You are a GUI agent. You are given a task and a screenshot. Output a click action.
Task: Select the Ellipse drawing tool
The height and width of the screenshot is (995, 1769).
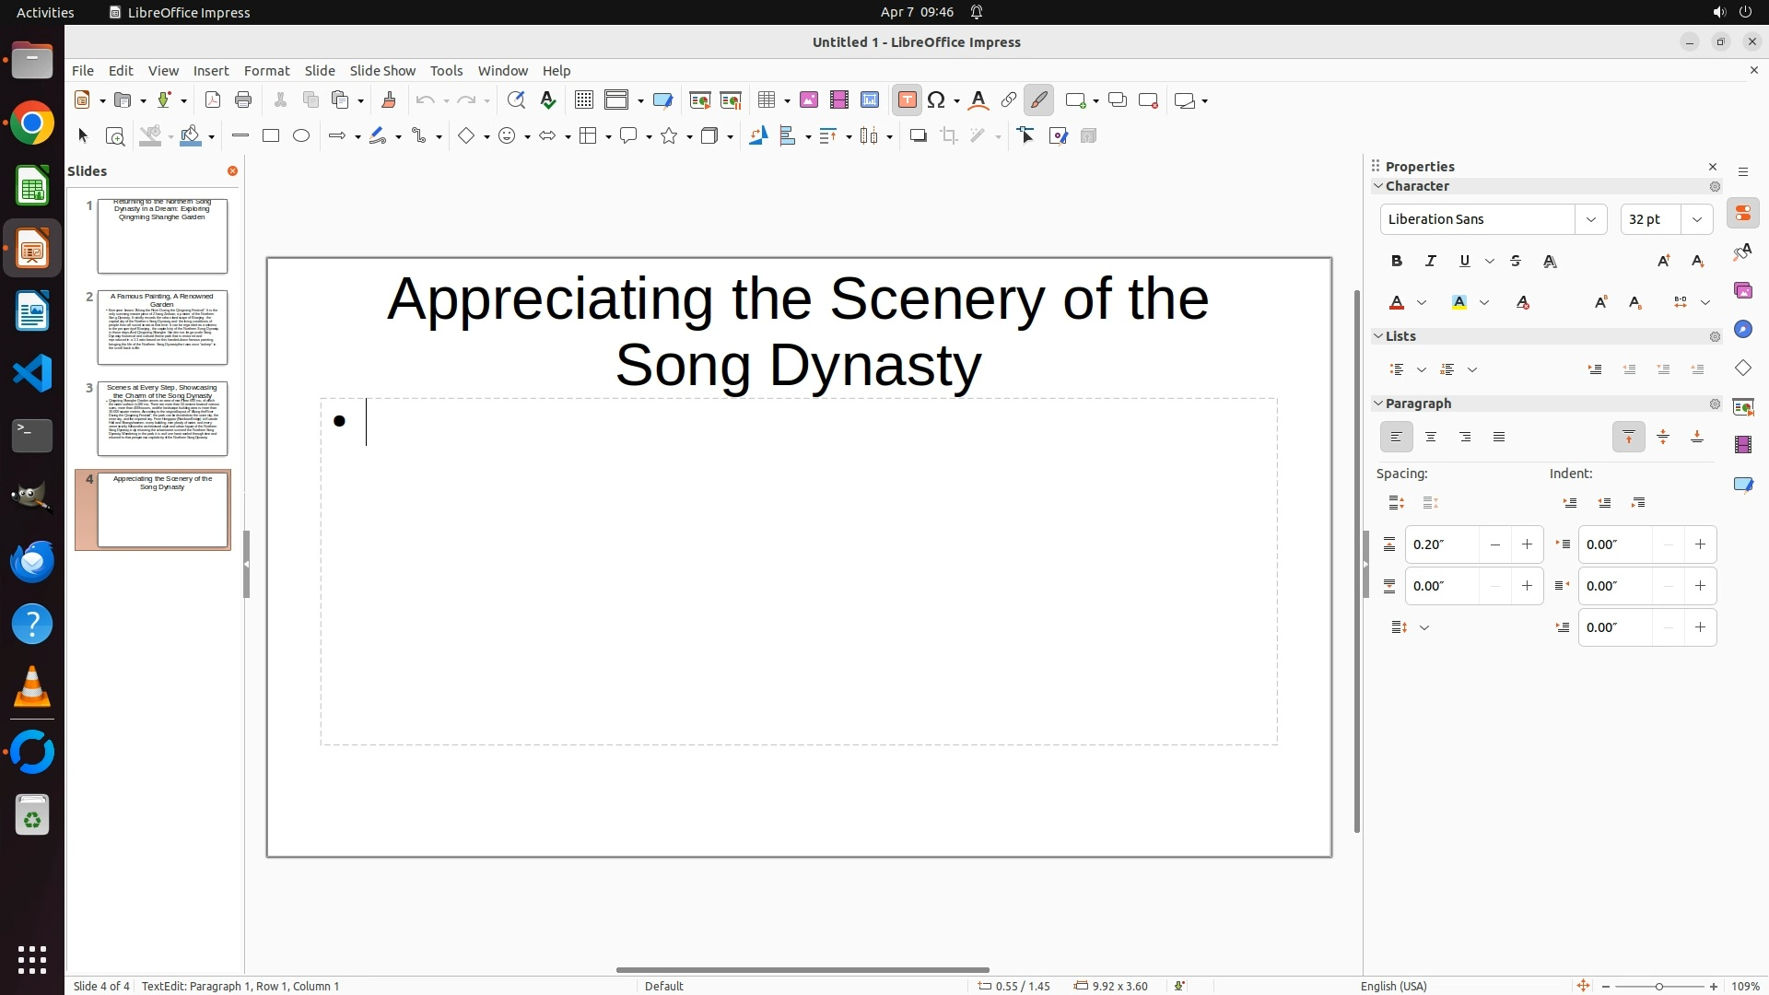(301, 136)
